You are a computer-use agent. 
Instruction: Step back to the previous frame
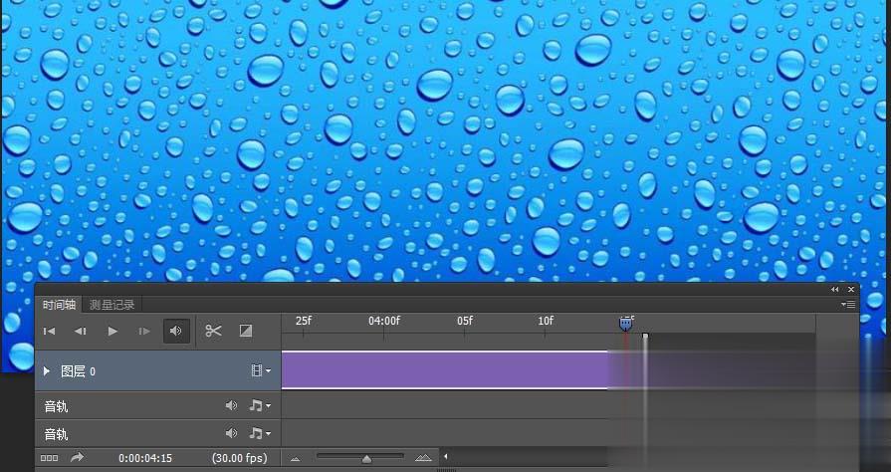point(80,331)
